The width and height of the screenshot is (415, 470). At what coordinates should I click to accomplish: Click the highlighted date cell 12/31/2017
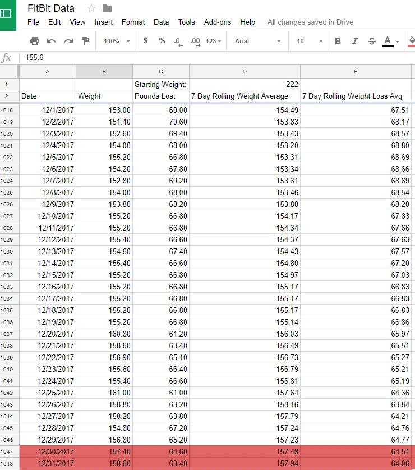47,463
